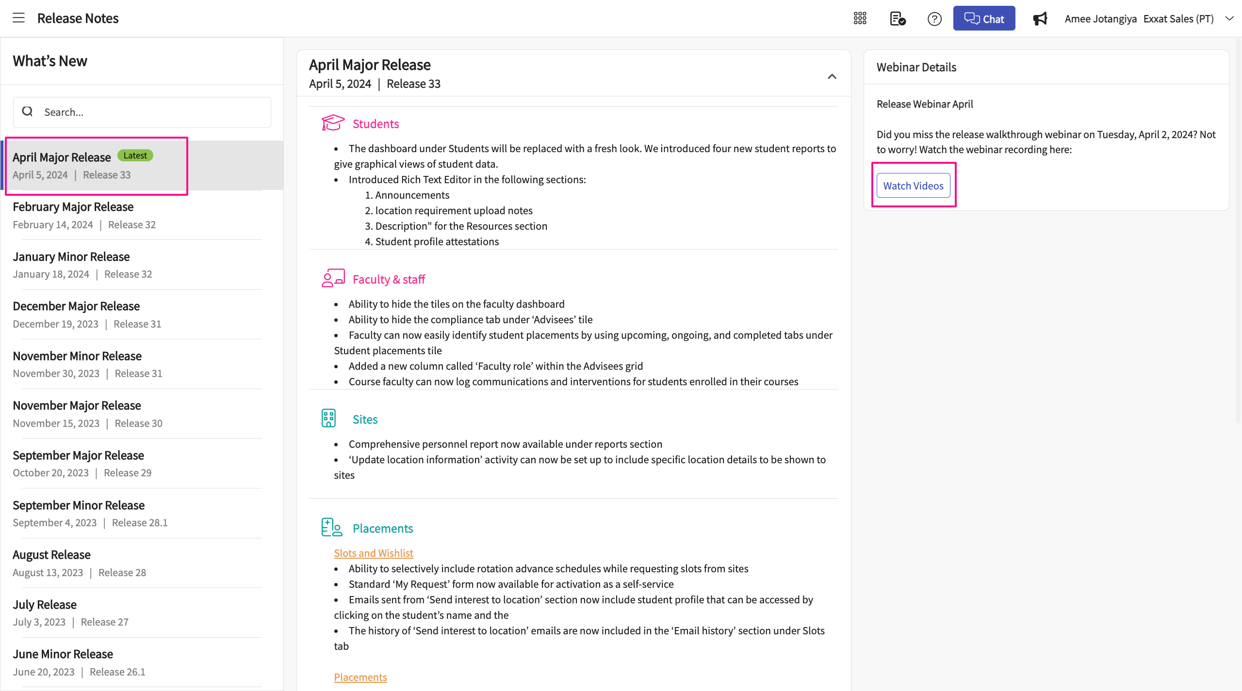The image size is (1242, 691).
Task: Click the Faculty & staff icon
Action: coord(333,278)
